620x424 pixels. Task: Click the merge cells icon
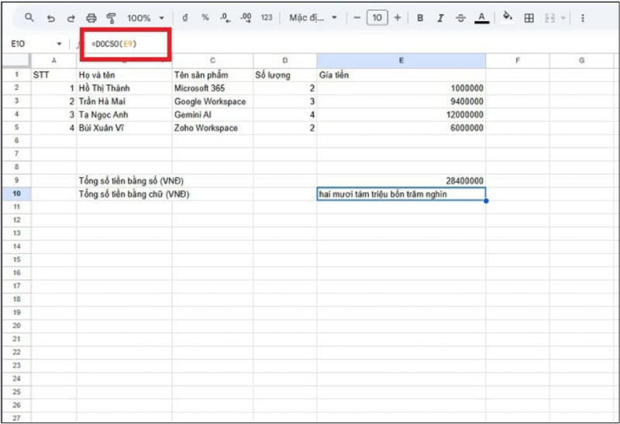click(x=549, y=18)
